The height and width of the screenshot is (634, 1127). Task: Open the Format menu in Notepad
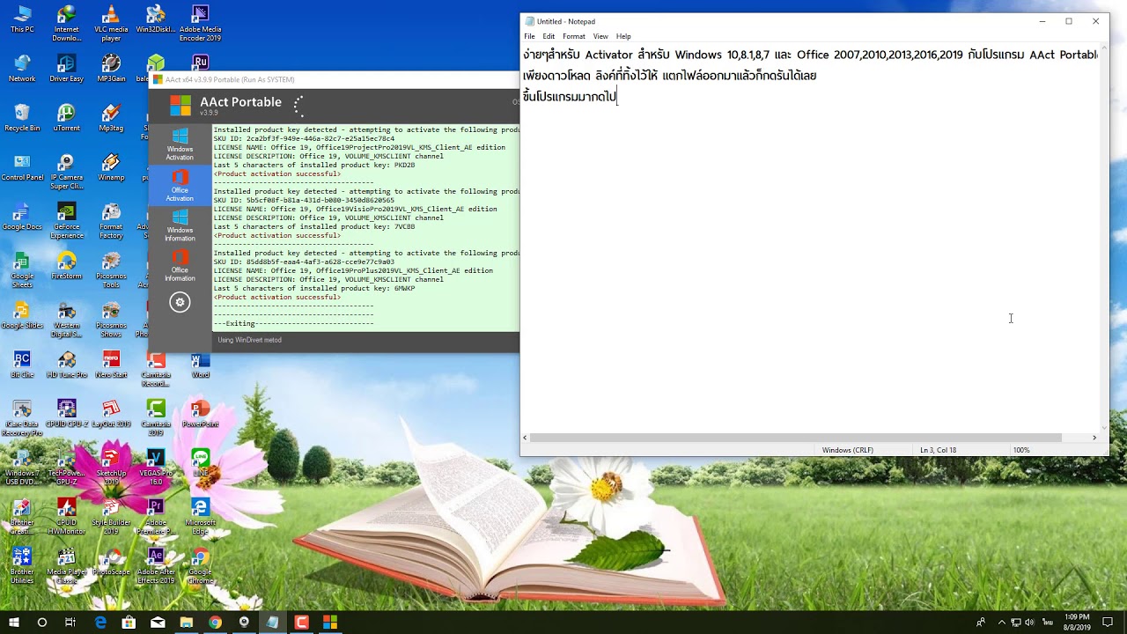click(x=574, y=36)
